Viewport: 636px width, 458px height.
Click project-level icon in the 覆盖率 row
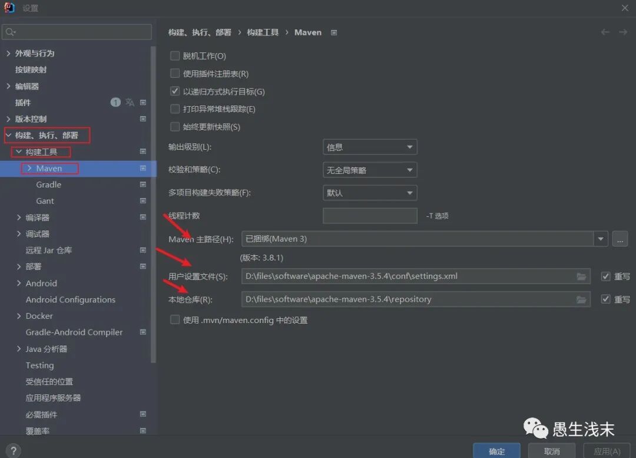[x=143, y=430]
